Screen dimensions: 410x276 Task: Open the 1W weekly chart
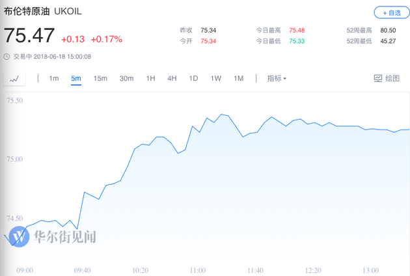point(216,78)
